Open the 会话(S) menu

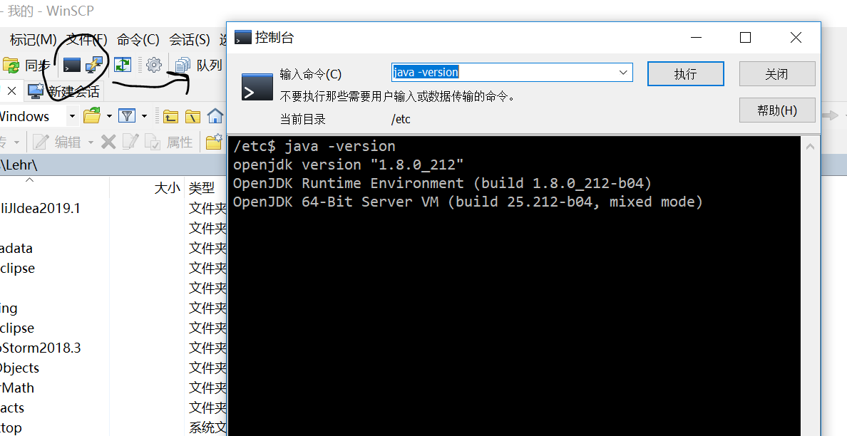pos(189,39)
